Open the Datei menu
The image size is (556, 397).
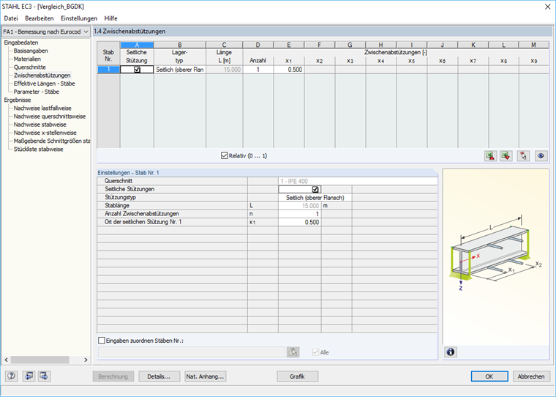click(11, 18)
